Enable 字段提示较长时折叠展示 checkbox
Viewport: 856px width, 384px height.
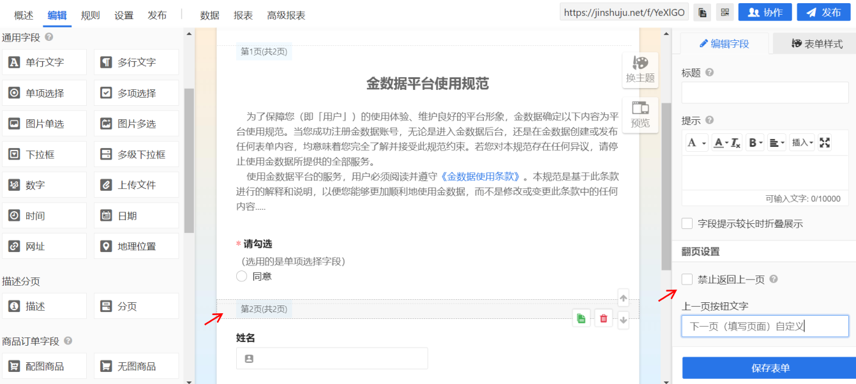pyautogui.click(x=687, y=223)
